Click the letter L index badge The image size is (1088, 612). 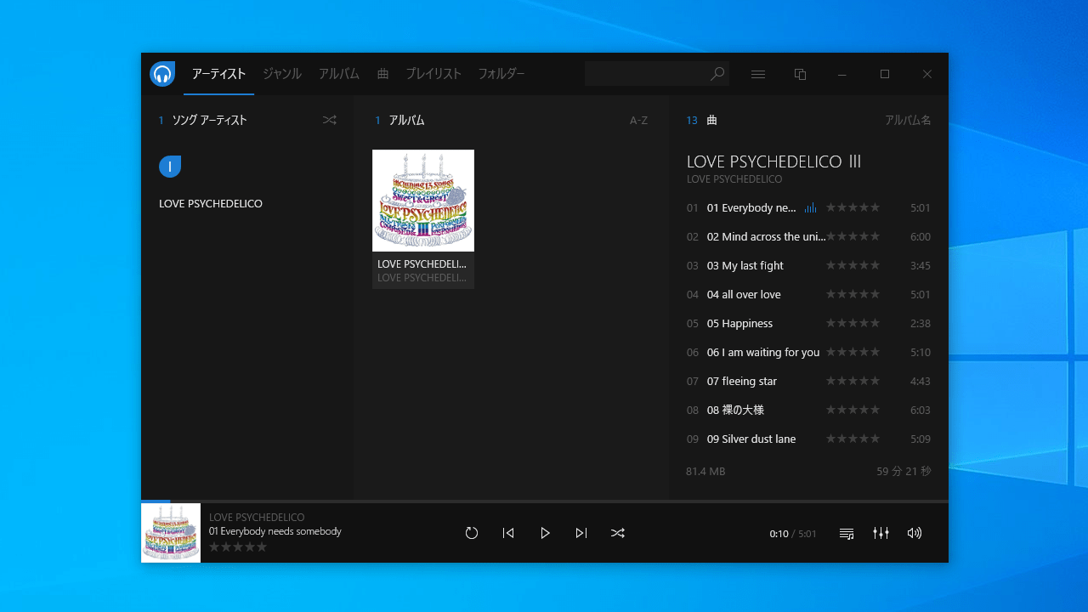[x=170, y=167]
